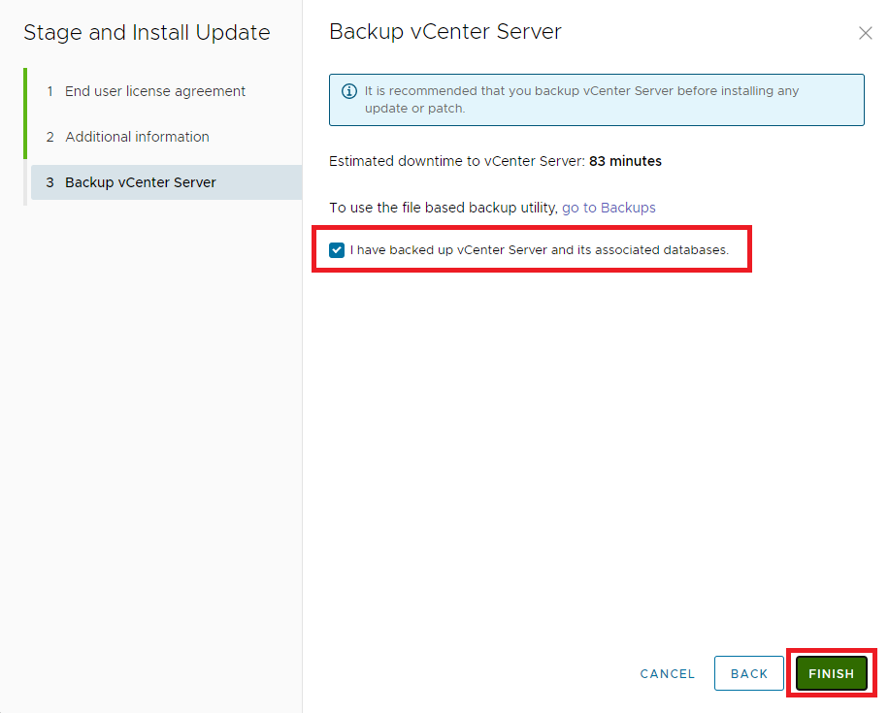Click the info icon in the recommendation banner

pyautogui.click(x=349, y=91)
